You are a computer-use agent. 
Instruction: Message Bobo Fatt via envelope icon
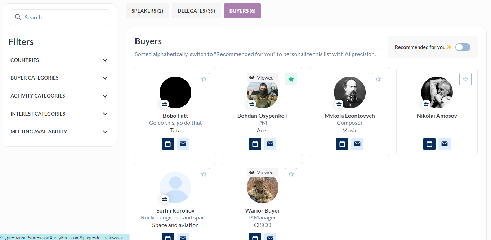183,144
